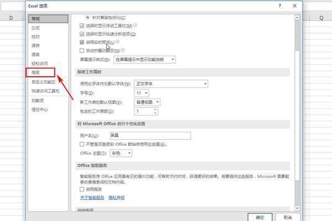Click the 用户名 text field
The width and height of the screenshot is (332, 221).
tap(151, 135)
